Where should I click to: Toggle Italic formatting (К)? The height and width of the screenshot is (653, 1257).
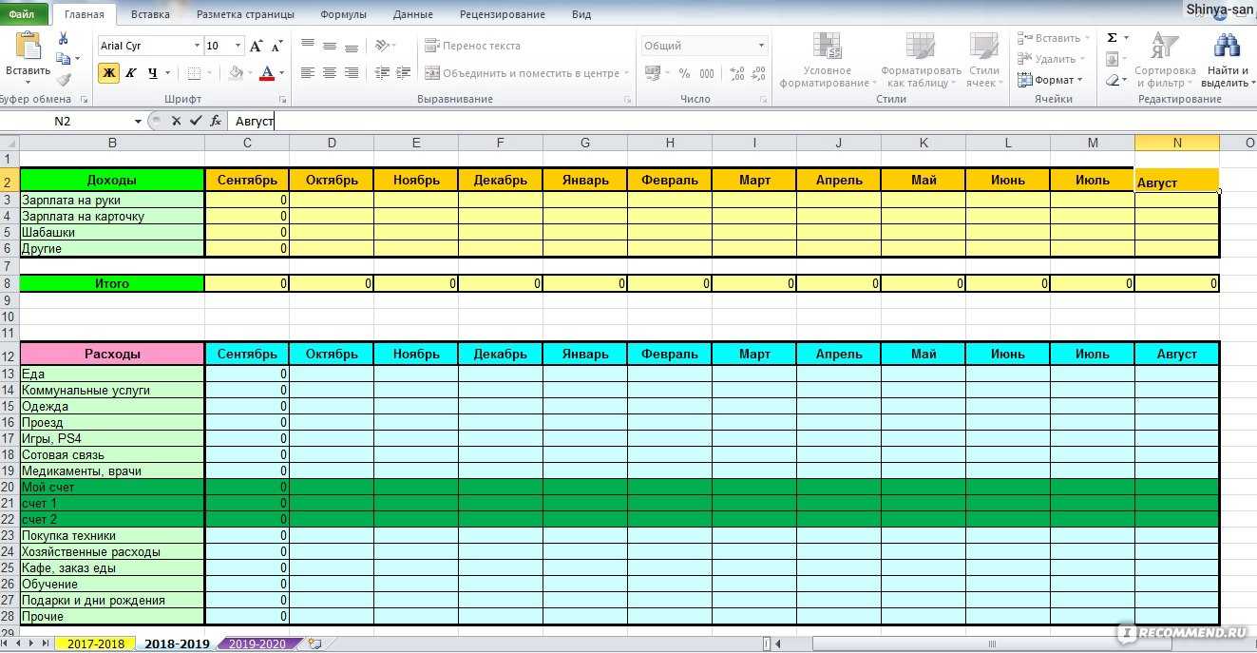pos(130,73)
